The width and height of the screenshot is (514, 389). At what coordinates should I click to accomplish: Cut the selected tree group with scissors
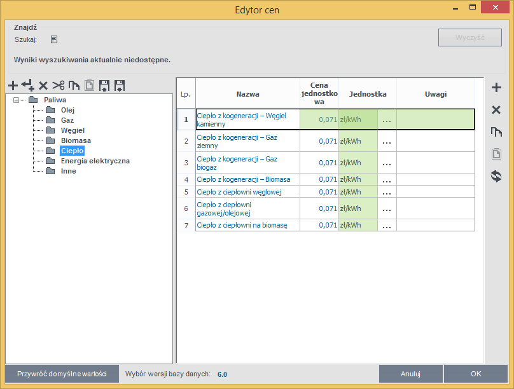pos(59,85)
